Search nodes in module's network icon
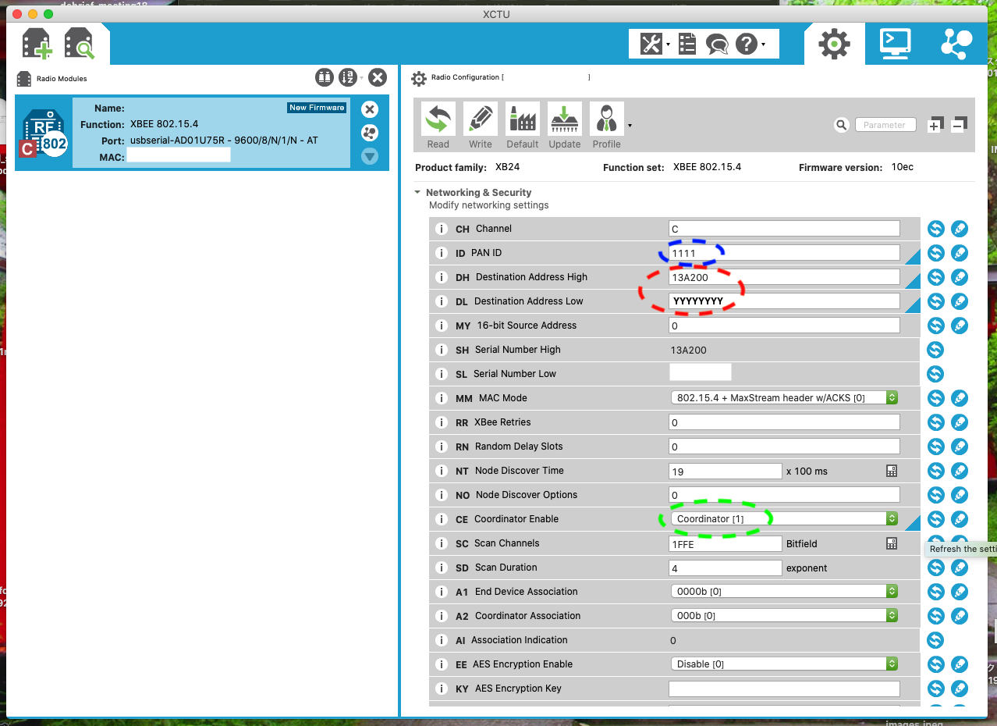 pos(370,133)
